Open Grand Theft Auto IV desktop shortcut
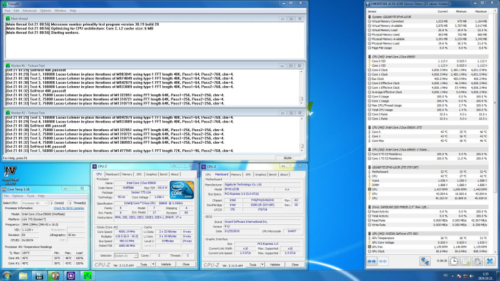 [10, 175]
